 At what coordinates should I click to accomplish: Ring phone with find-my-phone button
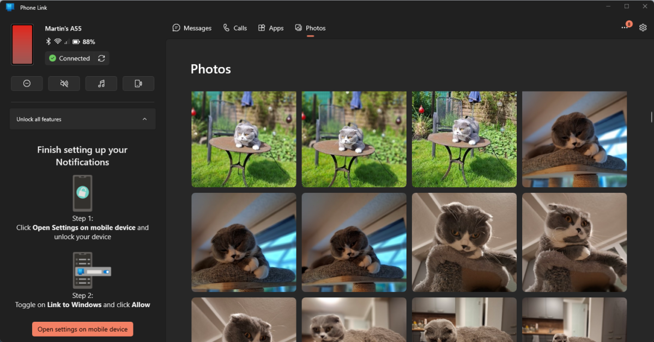[x=138, y=83]
